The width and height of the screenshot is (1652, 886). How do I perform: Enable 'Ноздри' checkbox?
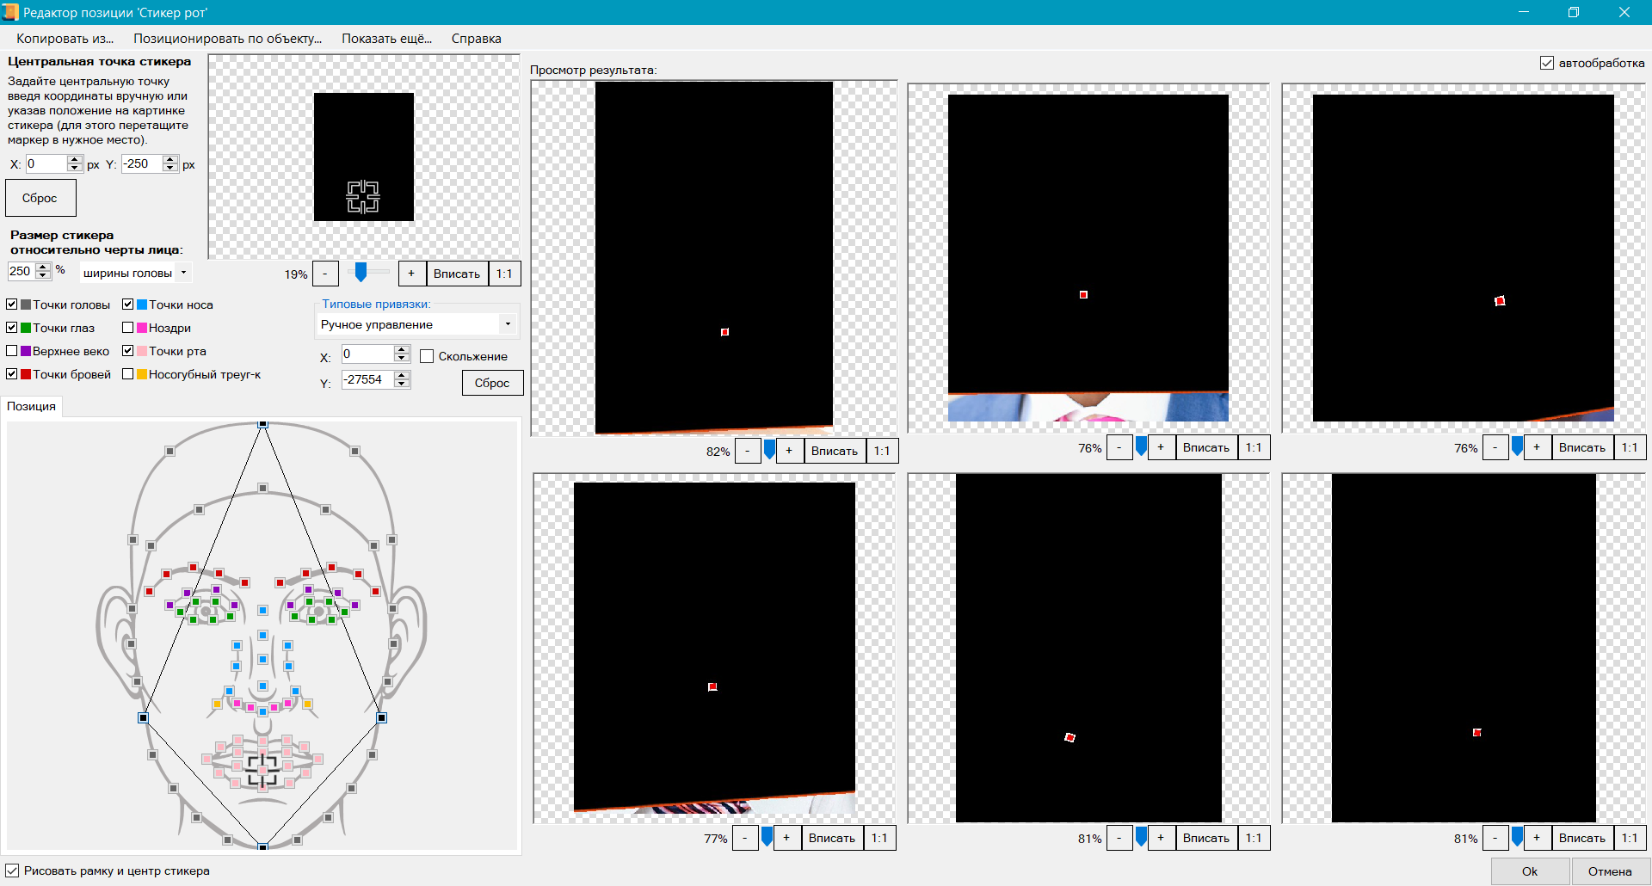(127, 328)
